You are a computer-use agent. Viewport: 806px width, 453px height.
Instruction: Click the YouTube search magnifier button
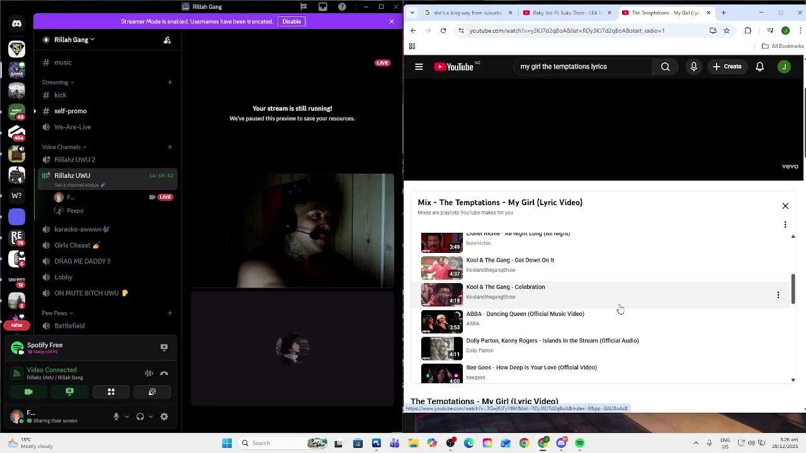coord(665,67)
